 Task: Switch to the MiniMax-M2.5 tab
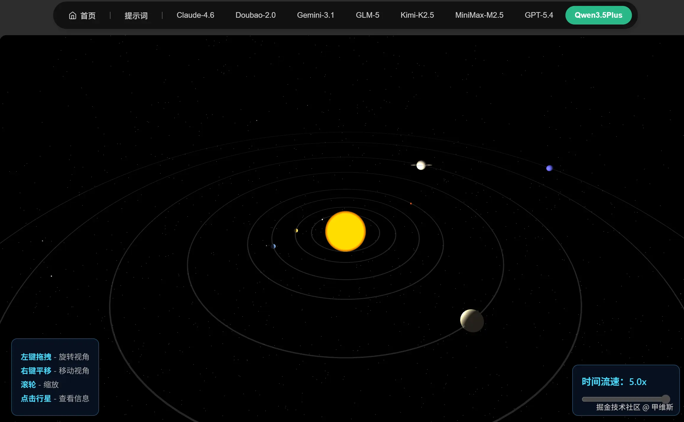click(x=479, y=15)
